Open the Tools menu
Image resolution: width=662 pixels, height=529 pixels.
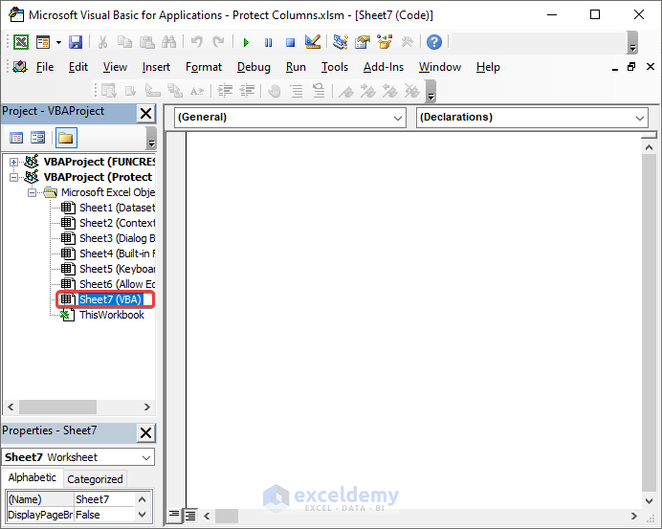335,67
